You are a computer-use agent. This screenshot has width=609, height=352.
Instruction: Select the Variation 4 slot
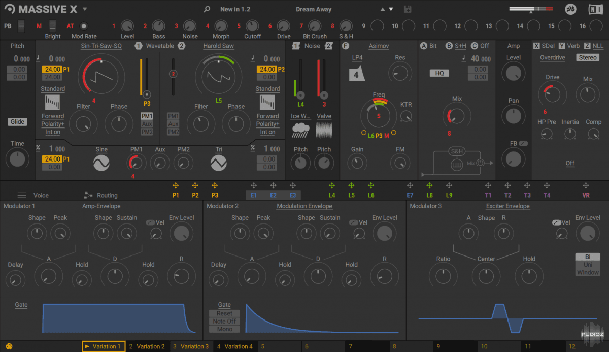[235, 346]
